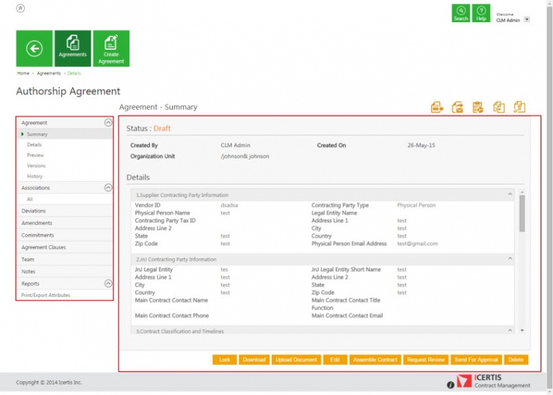553x395 pixels.
Task: Click the Search icon in the header
Action: (x=460, y=13)
